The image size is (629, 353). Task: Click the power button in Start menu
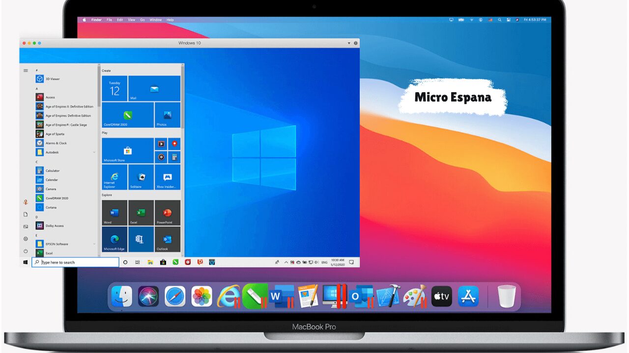point(26,251)
